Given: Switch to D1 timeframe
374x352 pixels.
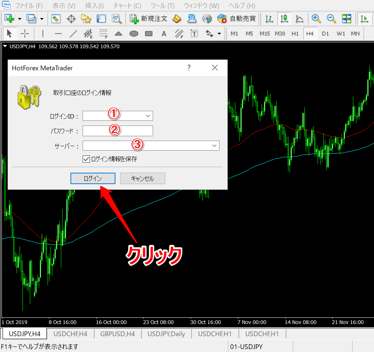Looking at the screenshot, I should (325, 34).
